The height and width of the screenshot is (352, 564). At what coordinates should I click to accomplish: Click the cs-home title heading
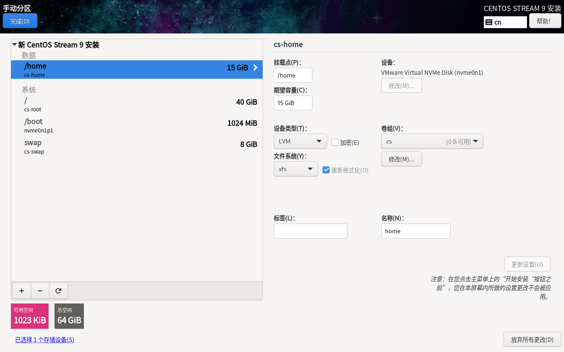click(x=288, y=44)
